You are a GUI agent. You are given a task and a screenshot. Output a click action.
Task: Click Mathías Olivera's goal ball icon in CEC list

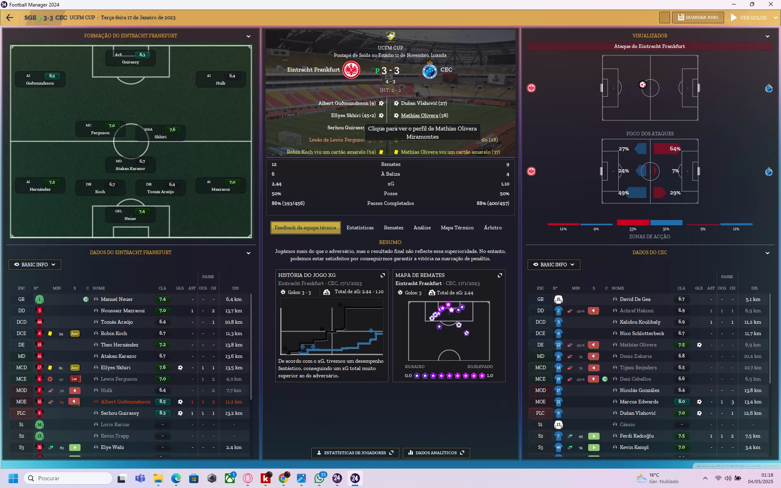[x=699, y=345]
